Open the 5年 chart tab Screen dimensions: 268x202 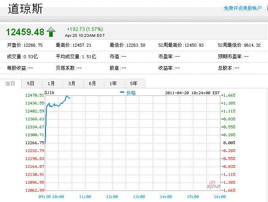tap(134, 84)
